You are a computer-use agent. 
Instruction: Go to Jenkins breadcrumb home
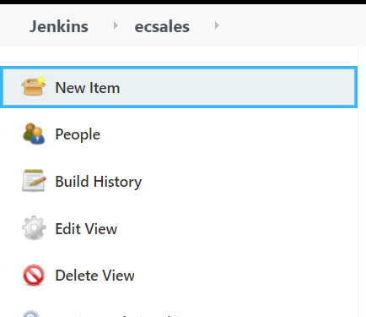59,26
